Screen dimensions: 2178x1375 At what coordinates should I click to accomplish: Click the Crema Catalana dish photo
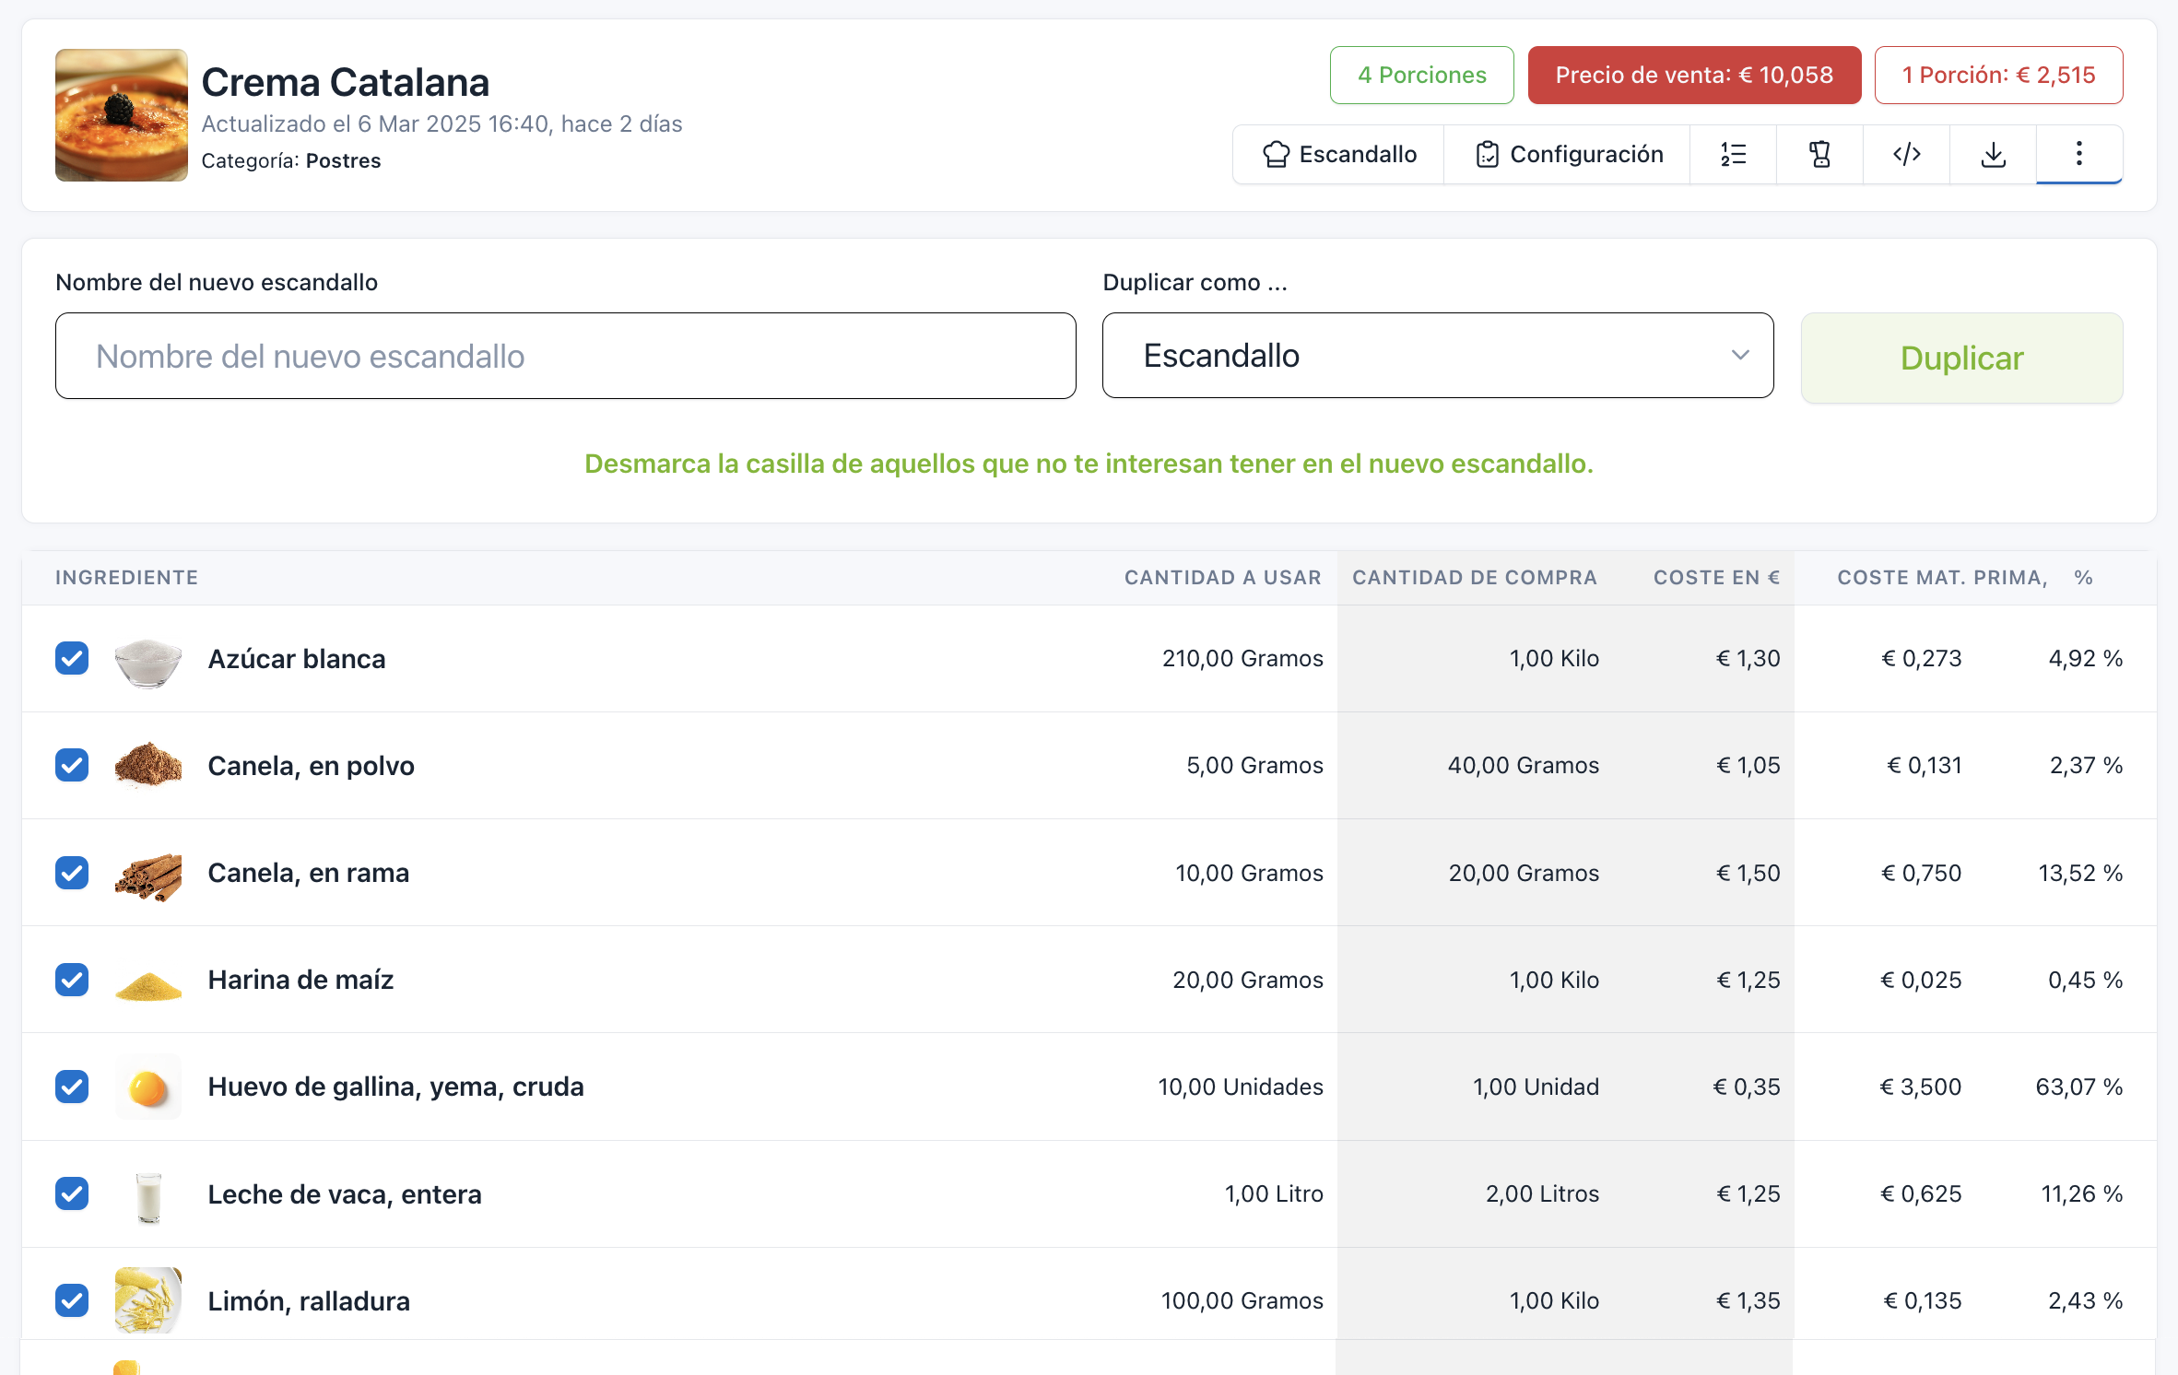point(122,115)
